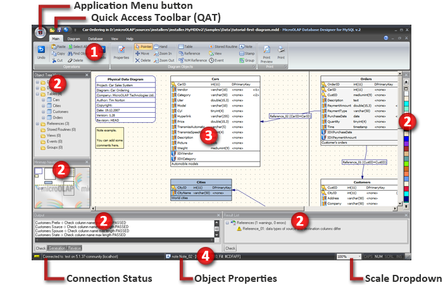This screenshot has width=443, height=285.
Task: Click the Minimap Navigator thumbnail
Action: tap(62, 187)
